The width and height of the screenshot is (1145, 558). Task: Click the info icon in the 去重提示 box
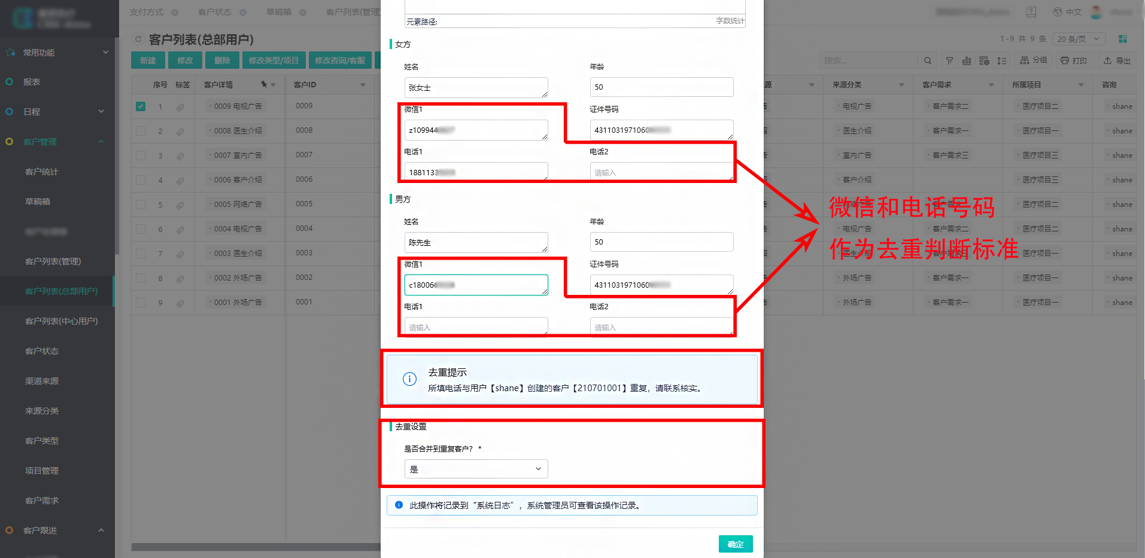pyautogui.click(x=409, y=379)
